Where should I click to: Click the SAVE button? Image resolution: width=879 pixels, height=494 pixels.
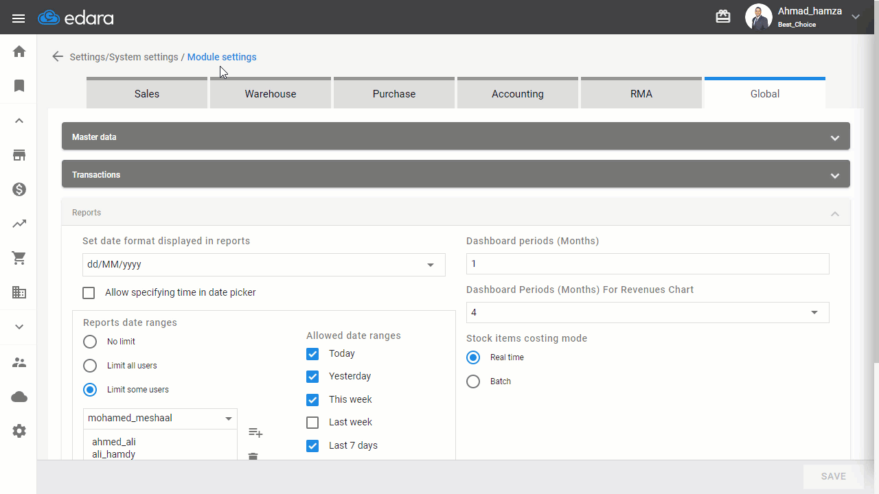coord(834,476)
